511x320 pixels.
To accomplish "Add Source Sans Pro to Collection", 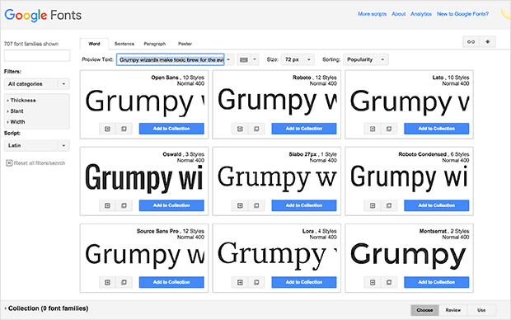I will coord(171,283).
